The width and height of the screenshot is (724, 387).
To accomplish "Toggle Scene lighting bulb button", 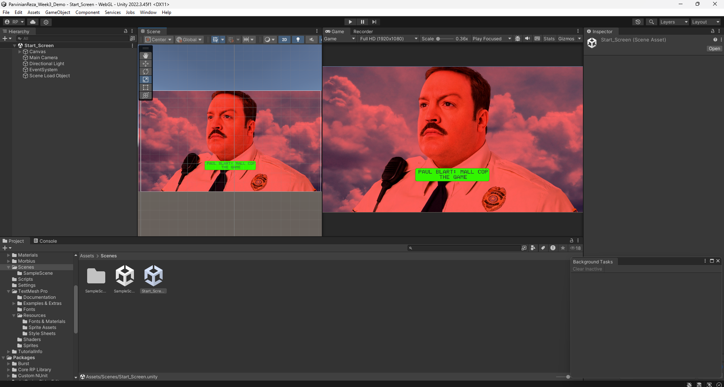I will coord(298,40).
